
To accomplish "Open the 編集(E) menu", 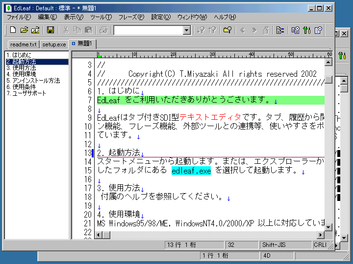I will (47, 17).
